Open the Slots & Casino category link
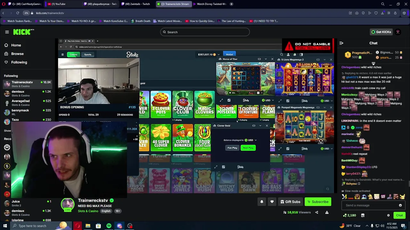The width and height of the screenshot is (410, 230). [x=88, y=211]
